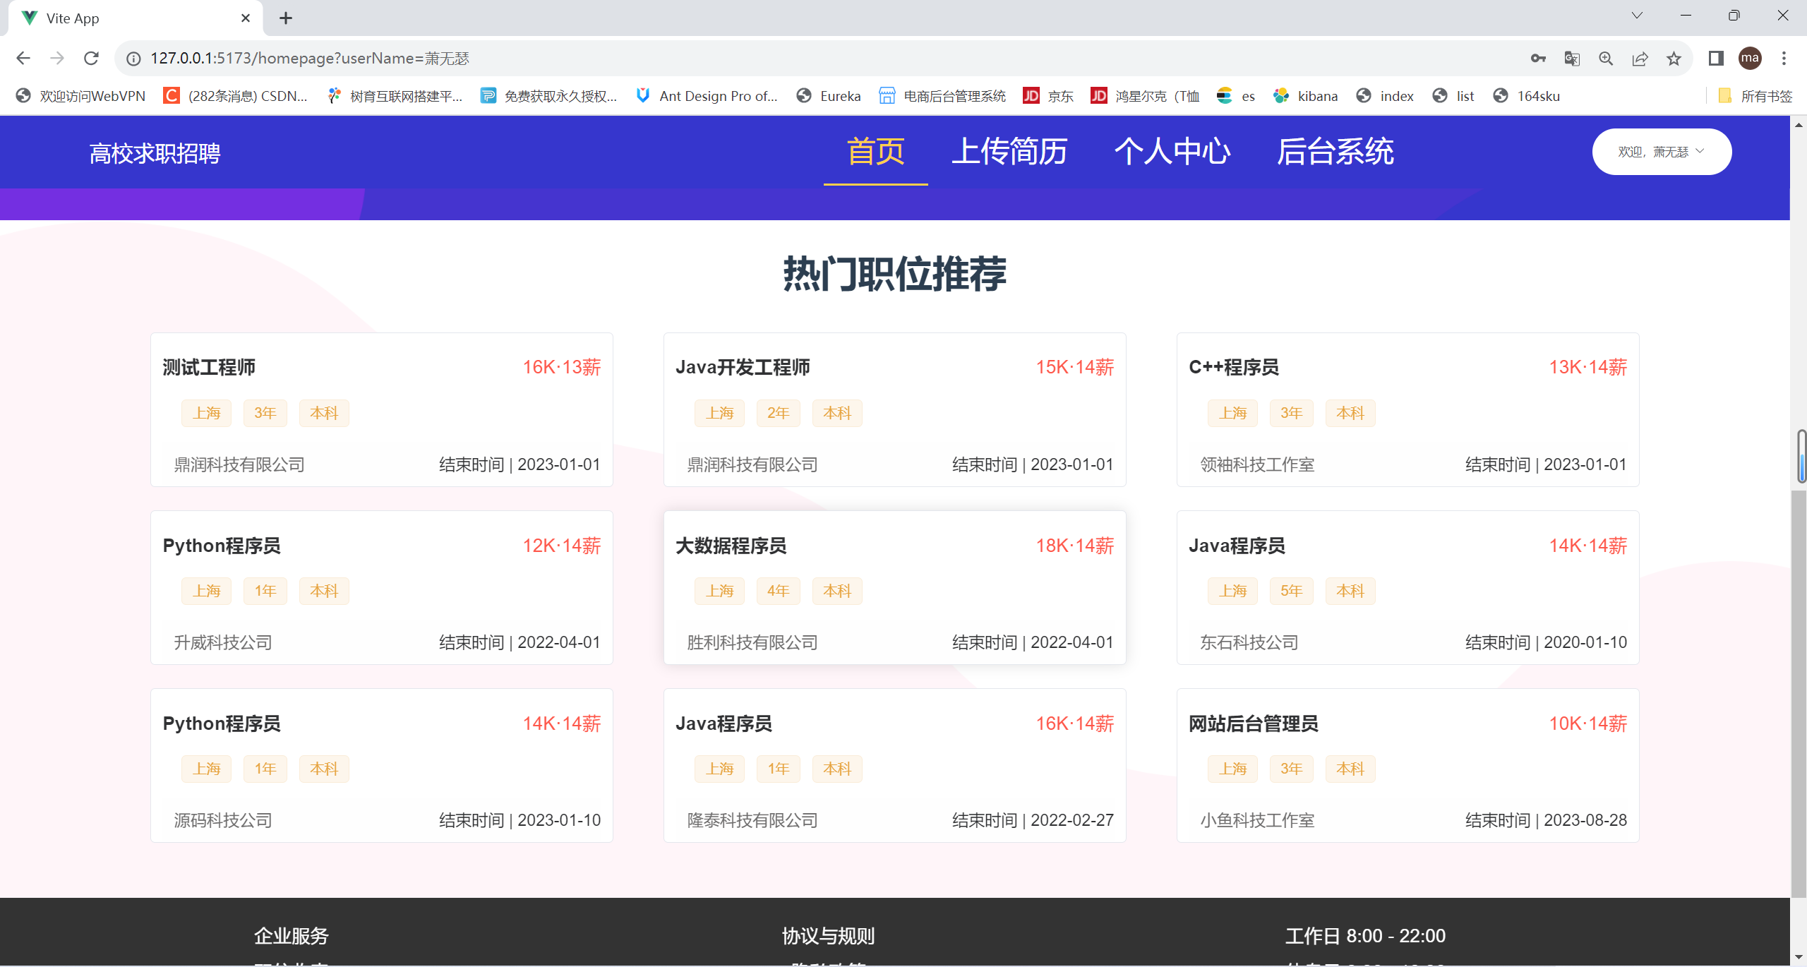Click the 高校求职招聘 site logo

point(155,153)
